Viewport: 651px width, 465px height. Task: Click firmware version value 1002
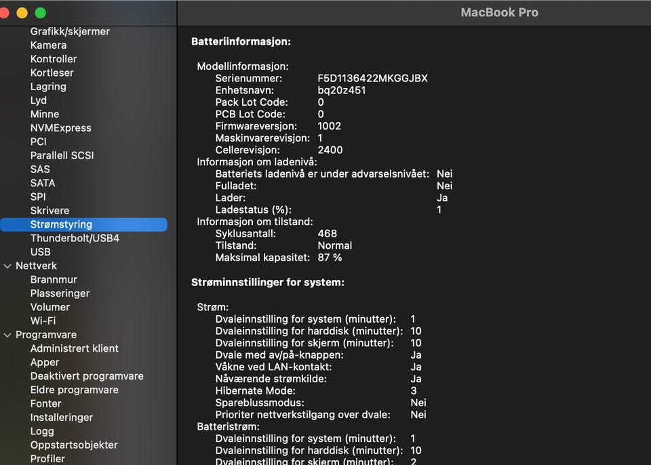click(x=330, y=126)
